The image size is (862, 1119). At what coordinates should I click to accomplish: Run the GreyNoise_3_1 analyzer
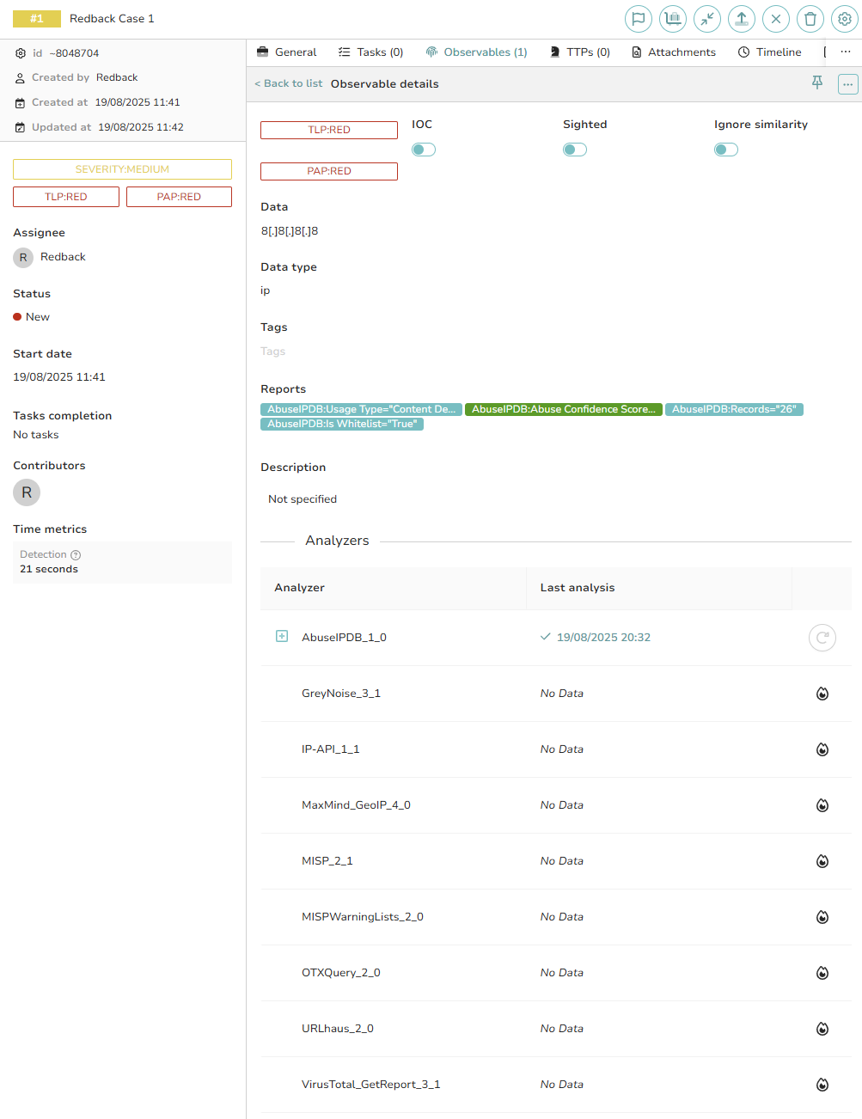pyautogui.click(x=822, y=694)
